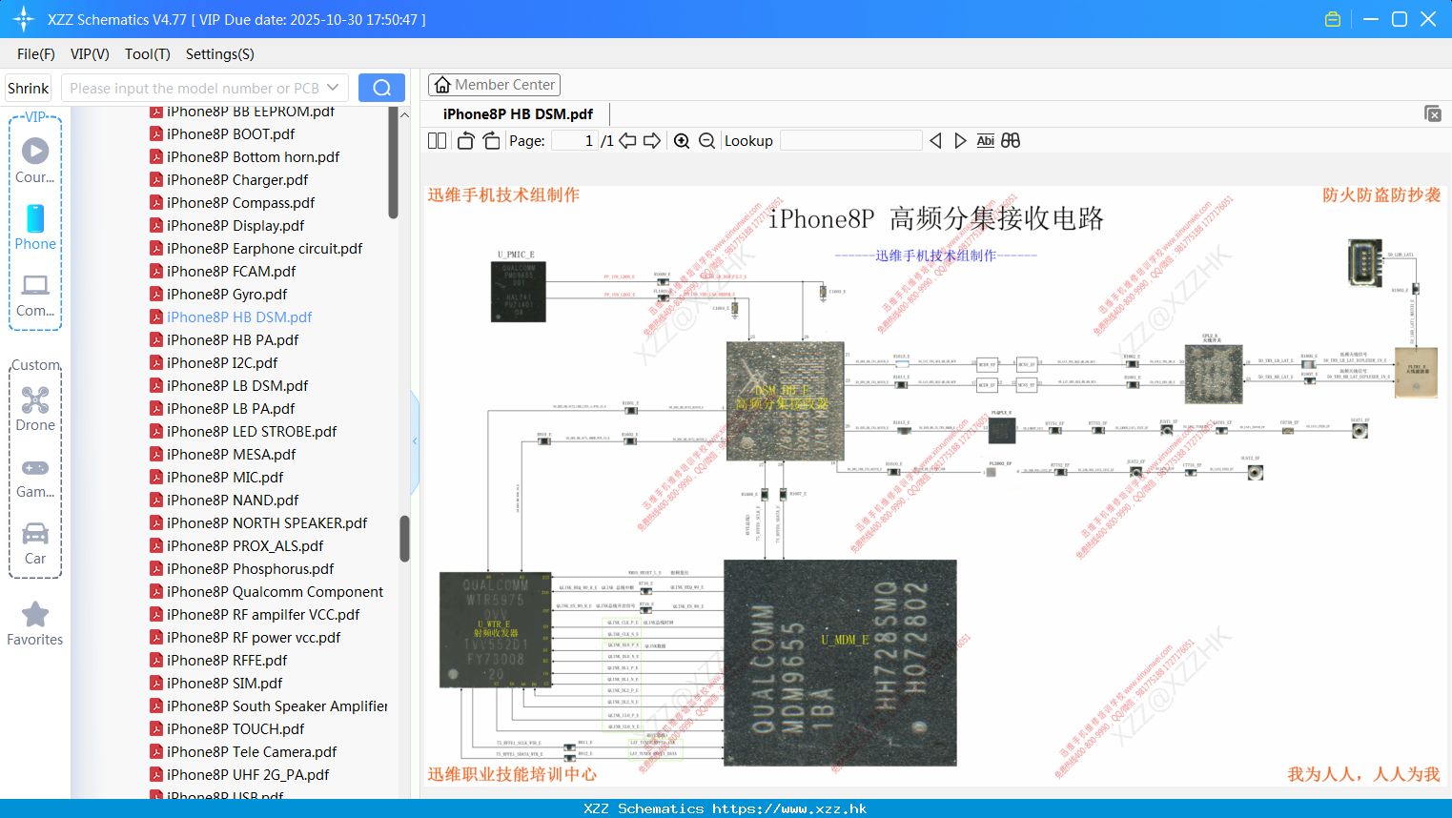
Task: Open iPhone8P PROX_ALS.pdf
Action: pos(245,546)
